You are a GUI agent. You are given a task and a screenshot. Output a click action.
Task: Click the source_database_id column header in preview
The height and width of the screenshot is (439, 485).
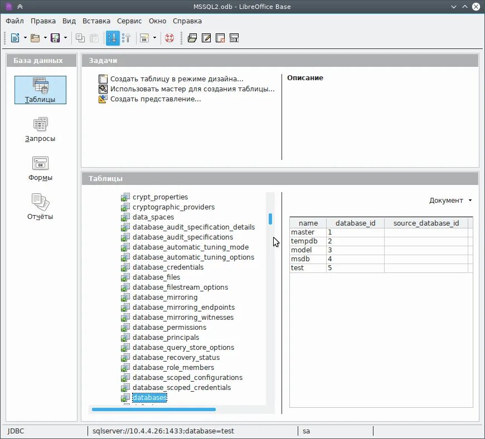point(426,223)
